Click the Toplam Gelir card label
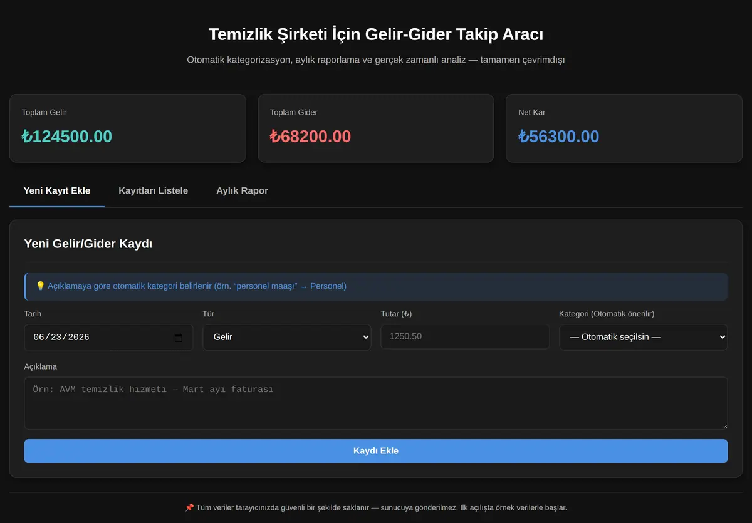Viewport: 752px width, 523px height. pos(44,113)
